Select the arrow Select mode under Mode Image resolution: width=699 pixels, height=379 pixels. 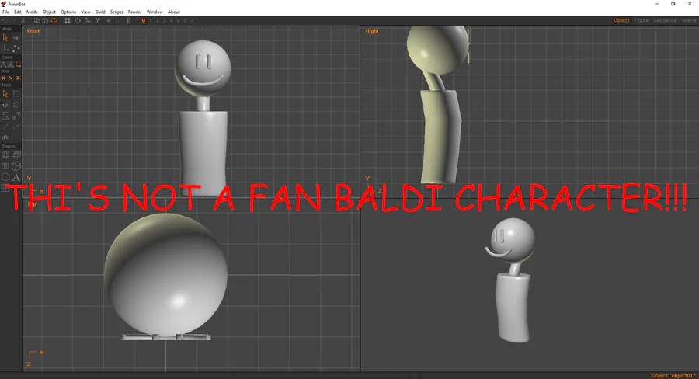(x=5, y=38)
